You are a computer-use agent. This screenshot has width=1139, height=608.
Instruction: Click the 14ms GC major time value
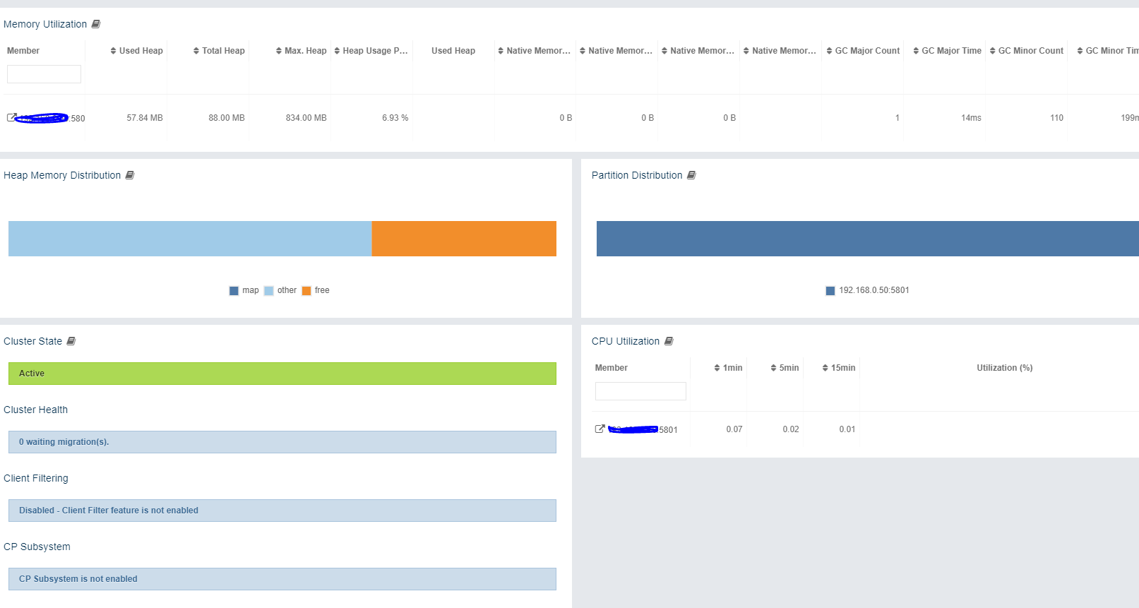point(971,118)
